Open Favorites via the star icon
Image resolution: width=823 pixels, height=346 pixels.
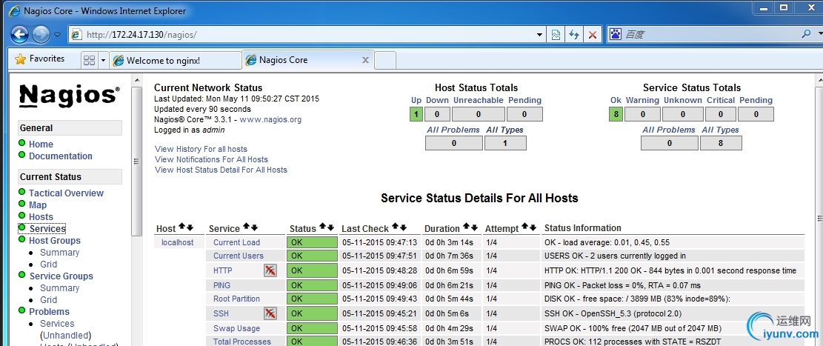pyautogui.click(x=21, y=59)
